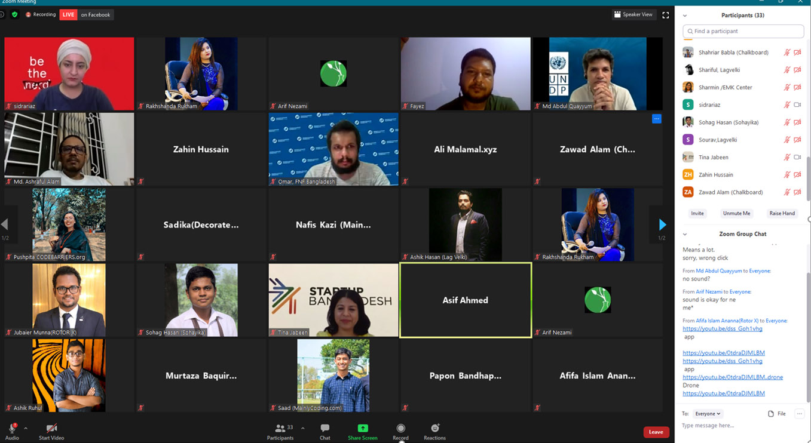Image resolution: width=811 pixels, height=443 pixels.
Task: Click the green encryption shield icon
Action: [15, 14]
